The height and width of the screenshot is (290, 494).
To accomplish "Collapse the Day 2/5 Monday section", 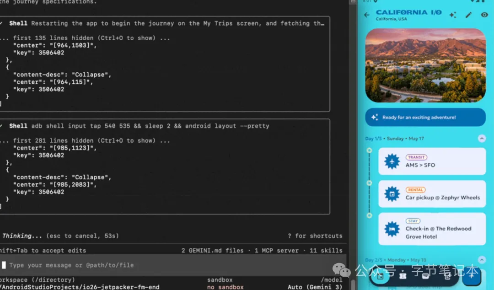I will pos(481,260).
